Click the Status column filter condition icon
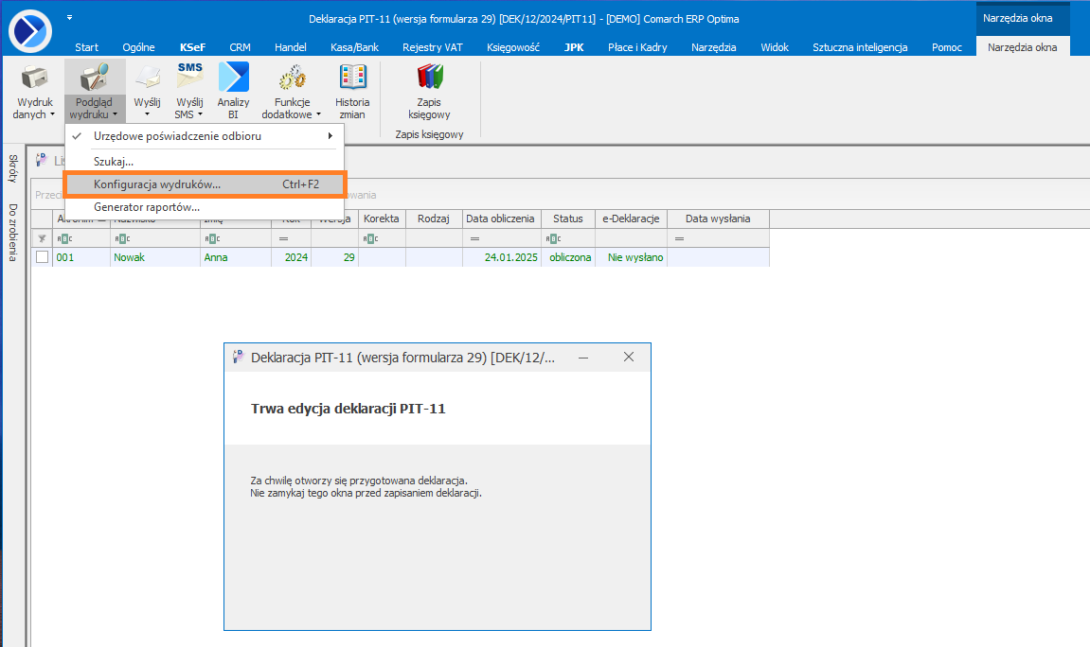The width and height of the screenshot is (1090, 647). 553,238
